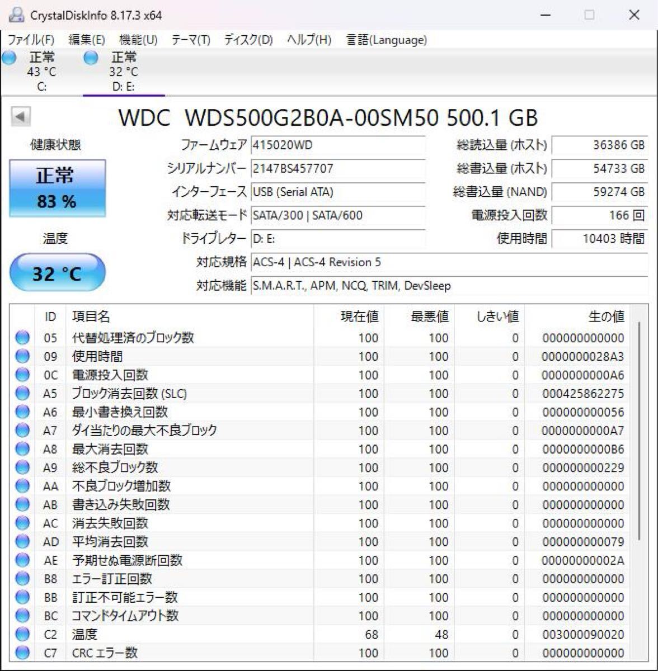Select the row 予期せぬ電源断回数
The image size is (658, 671).
[320, 560]
